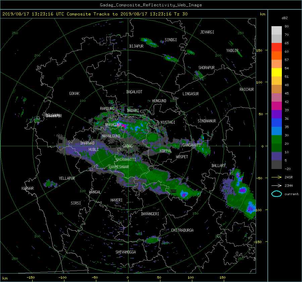Click the DAVANGERI city label
This screenshot has width=302, height=282.
tap(150, 214)
